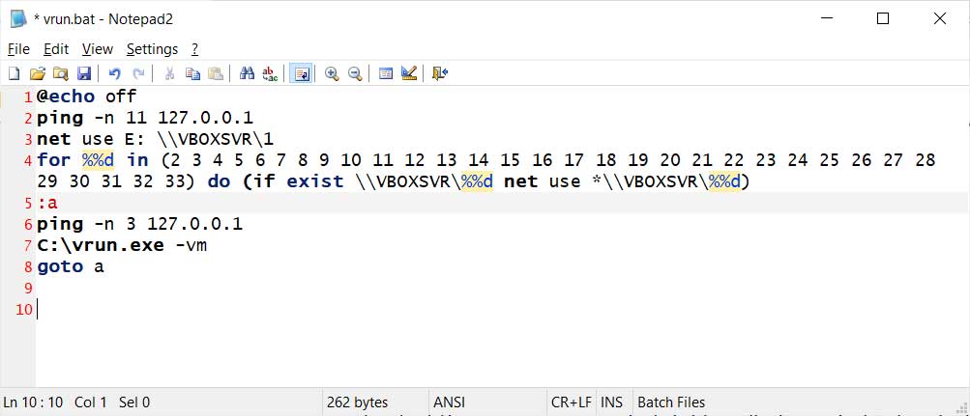Click the Ln 10 : 10 status entry
The width and height of the screenshot is (970, 416).
pyautogui.click(x=34, y=402)
